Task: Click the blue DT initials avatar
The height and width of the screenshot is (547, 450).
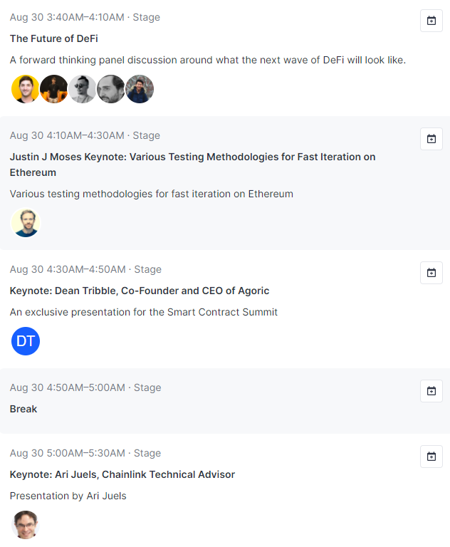Action: [26, 341]
